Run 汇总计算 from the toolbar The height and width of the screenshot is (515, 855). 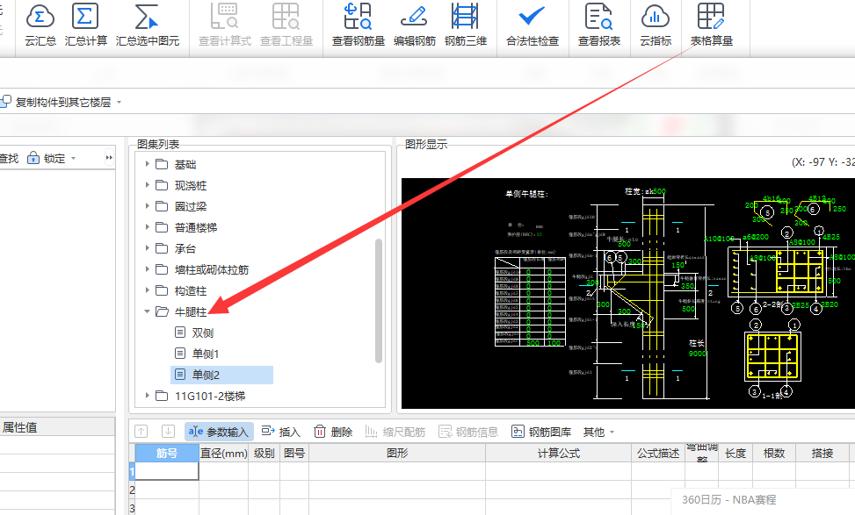pyautogui.click(x=85, y=25)
